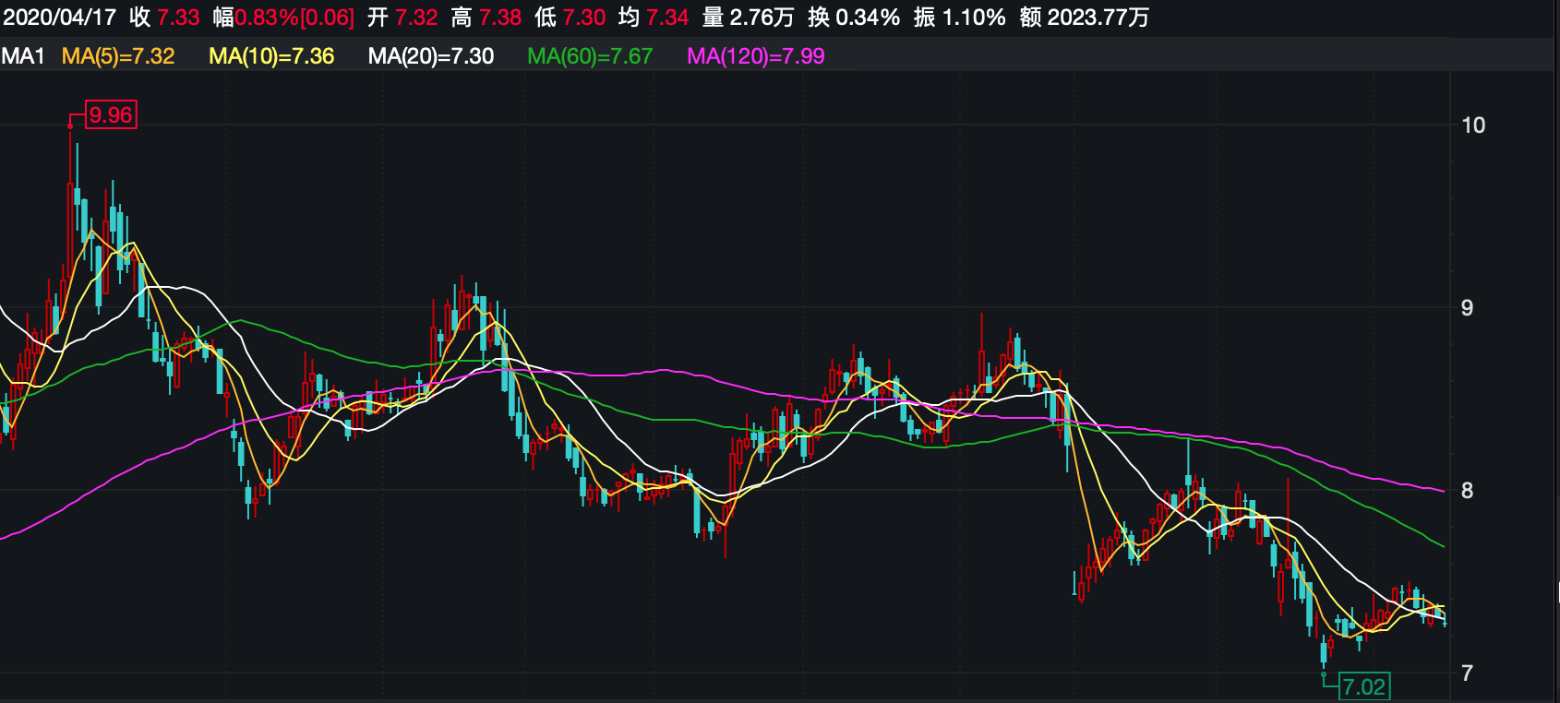The width and height of the screenshot is (1560, 703).
Task: Select the MA(60)=7.67 moving average label
Action: point(590,56)
